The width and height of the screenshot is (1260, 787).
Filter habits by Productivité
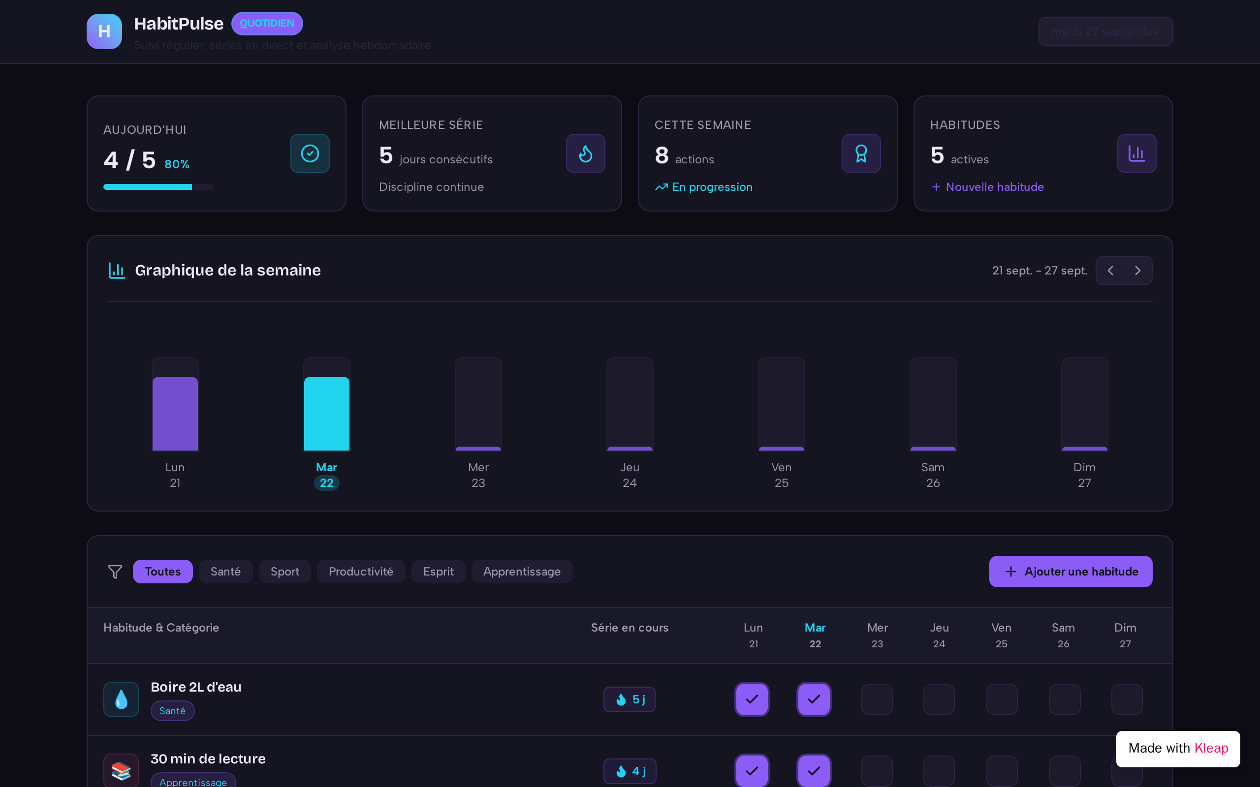361,572
